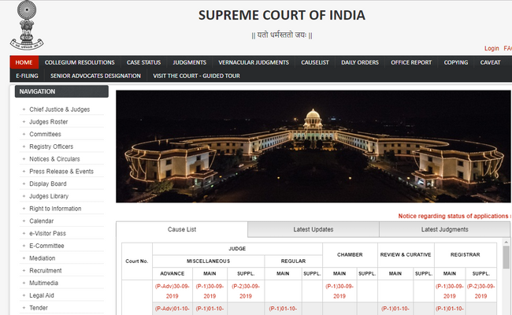Click the cause list scrollbar thumb
Image resolution: width=512 pixels, height=315 pixels.
pyautogui.click(x=506, y=257)
